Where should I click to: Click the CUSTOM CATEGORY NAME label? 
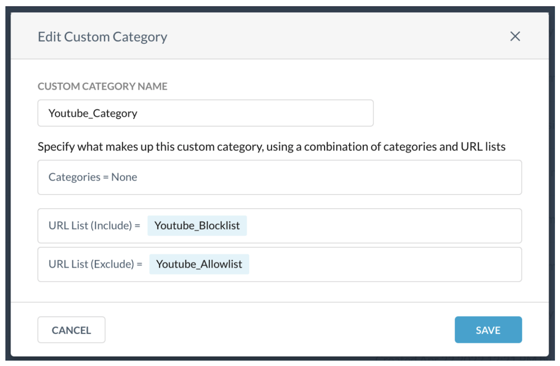click(103, 86)
